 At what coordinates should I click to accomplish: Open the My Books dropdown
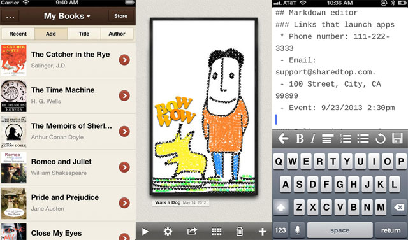[67, 16]
